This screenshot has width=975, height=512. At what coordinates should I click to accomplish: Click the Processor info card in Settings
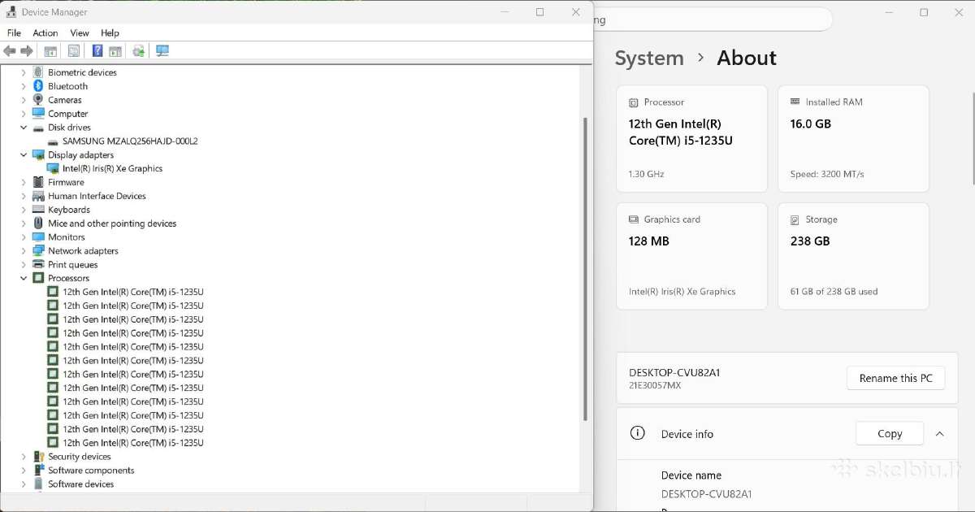(x=691, y=138)
